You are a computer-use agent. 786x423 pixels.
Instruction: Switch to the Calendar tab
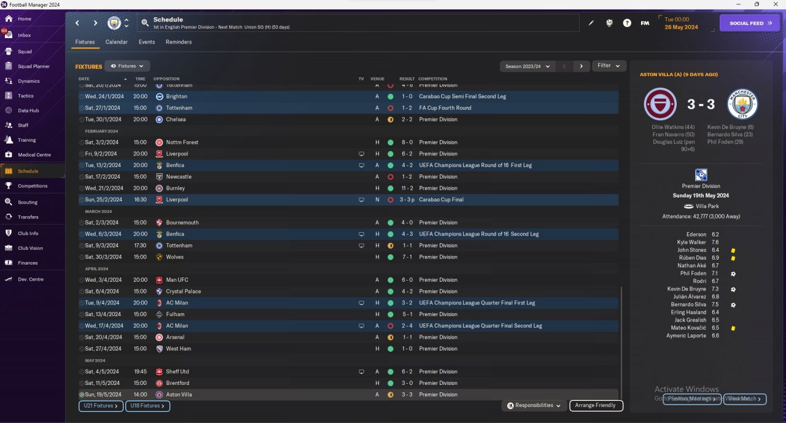[x=117, y=42]
